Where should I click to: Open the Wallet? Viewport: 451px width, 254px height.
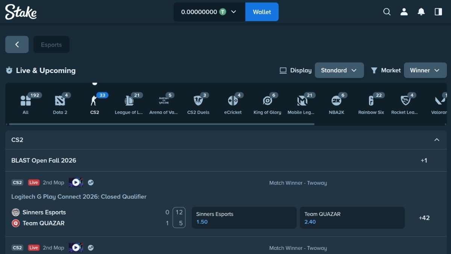click(x=262, y=12)
